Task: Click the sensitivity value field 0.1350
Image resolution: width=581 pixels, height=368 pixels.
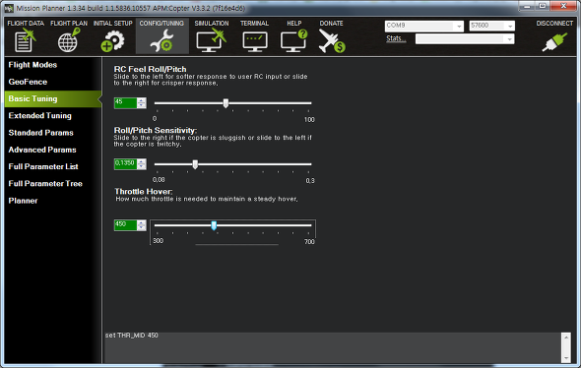Action: [125, 164]
